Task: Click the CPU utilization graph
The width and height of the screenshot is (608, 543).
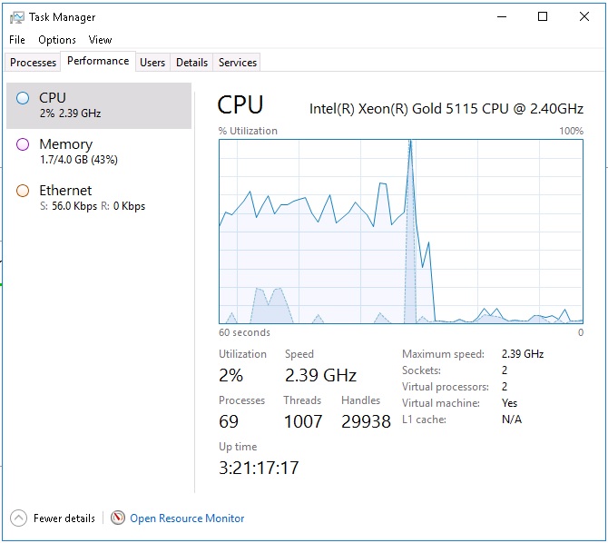Action: 400,232
